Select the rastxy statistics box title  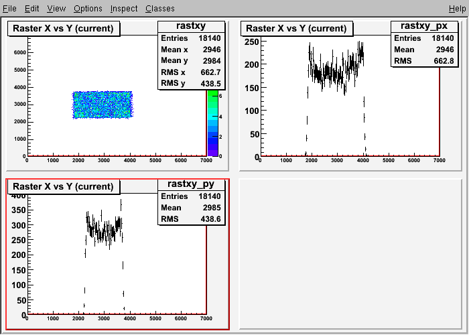(x=191, y=26)
